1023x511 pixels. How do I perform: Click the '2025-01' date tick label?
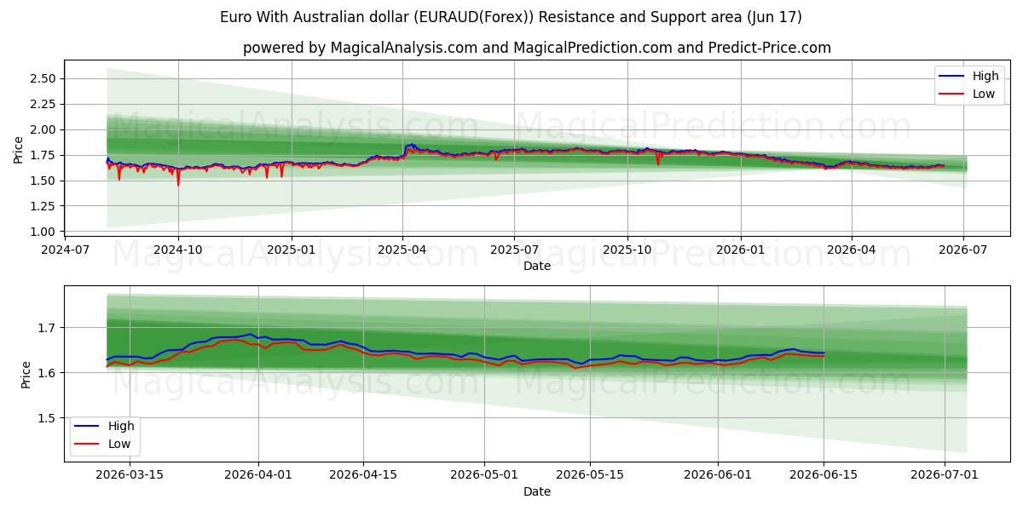click(292, 250)
